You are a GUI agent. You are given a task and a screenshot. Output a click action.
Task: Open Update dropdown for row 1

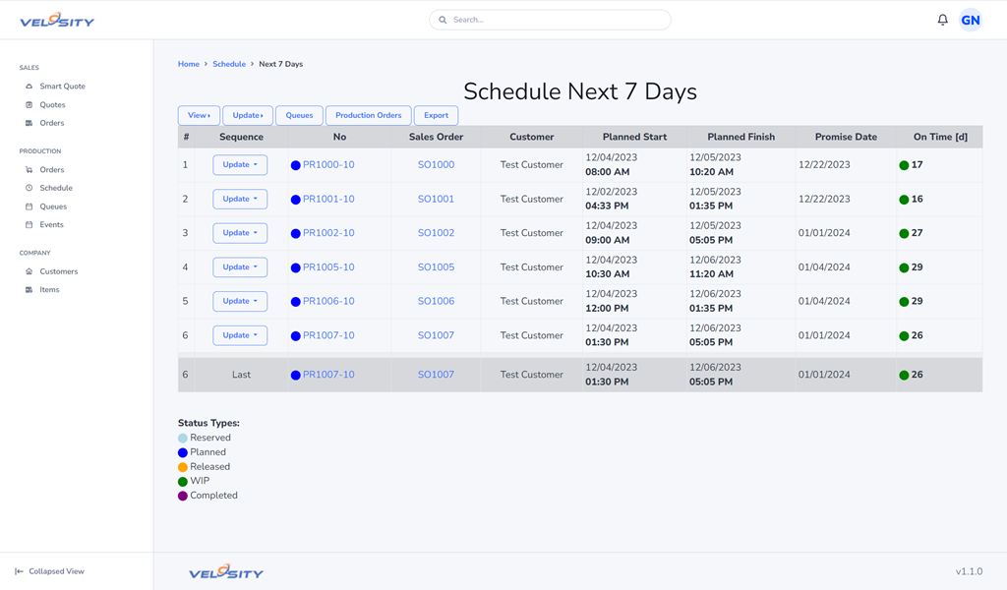[240, 165]
